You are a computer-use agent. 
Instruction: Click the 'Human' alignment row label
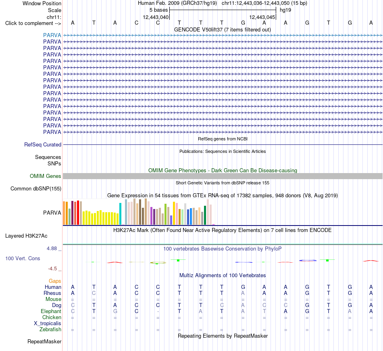(53, 287)
